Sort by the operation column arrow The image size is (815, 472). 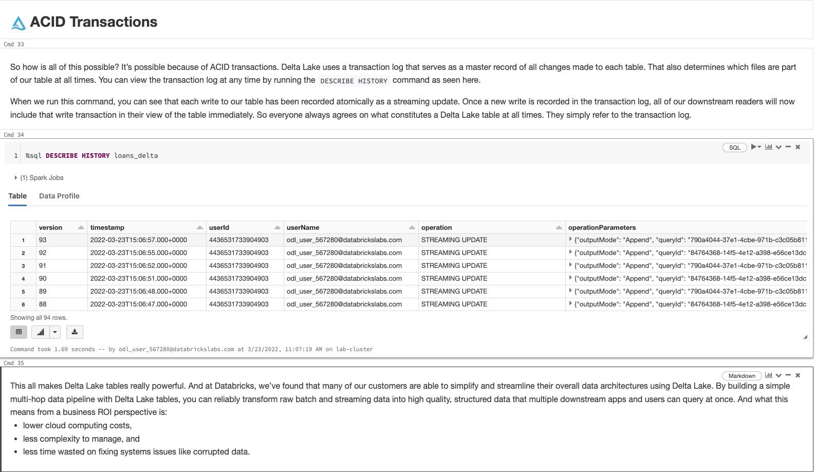(559, 228)
